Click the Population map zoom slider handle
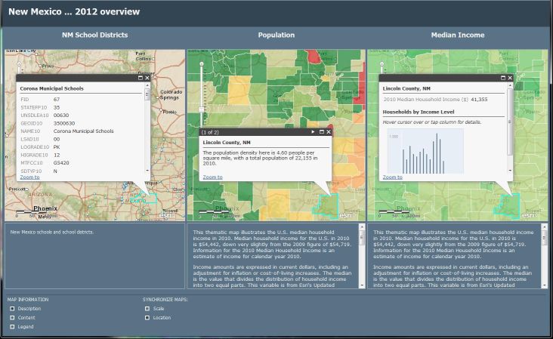This screenshot has width=553, height=339. pos(202,109)
